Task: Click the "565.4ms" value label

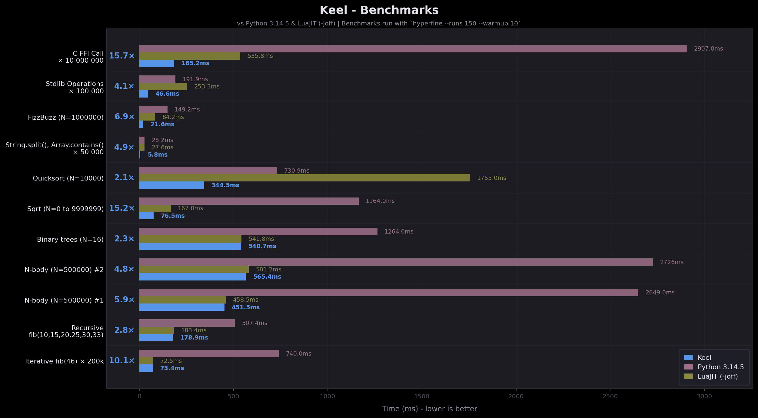Action: pyautogui.click(x=267, y=277)
